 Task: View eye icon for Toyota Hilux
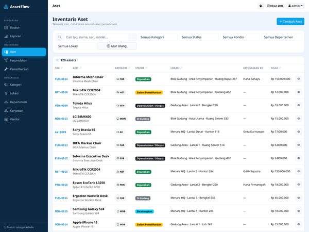pos(299,105)
